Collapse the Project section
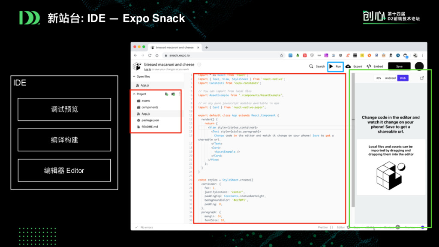Viewport: 439px width, 247px height. point(134,94)
